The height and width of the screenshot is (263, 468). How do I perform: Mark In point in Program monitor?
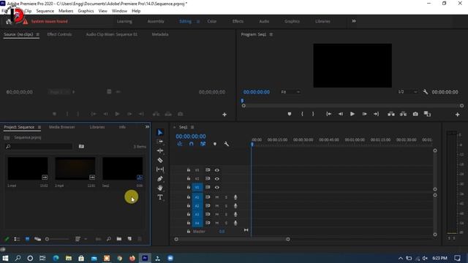pyautogui.click(x=302, y=114)
